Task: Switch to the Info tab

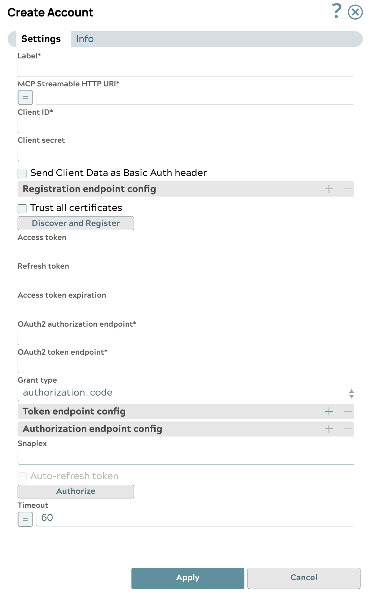Action: tap(84, 39)
